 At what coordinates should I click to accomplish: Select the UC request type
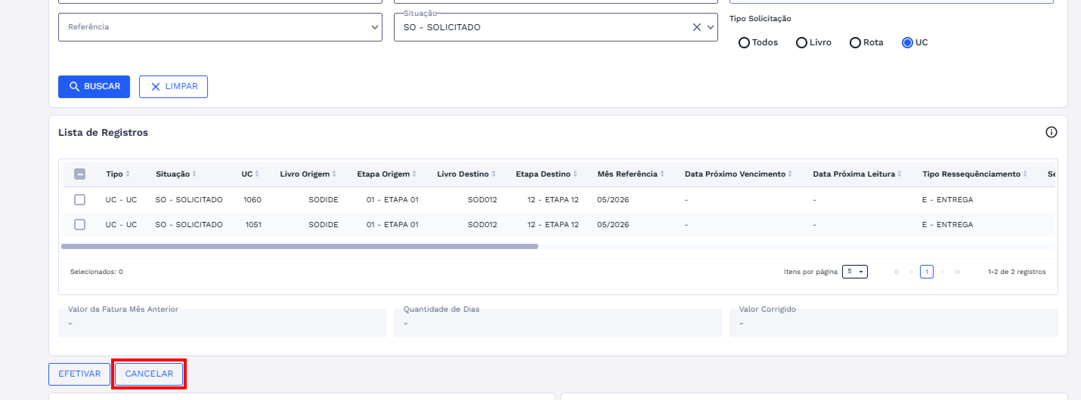tap(907, 43)
